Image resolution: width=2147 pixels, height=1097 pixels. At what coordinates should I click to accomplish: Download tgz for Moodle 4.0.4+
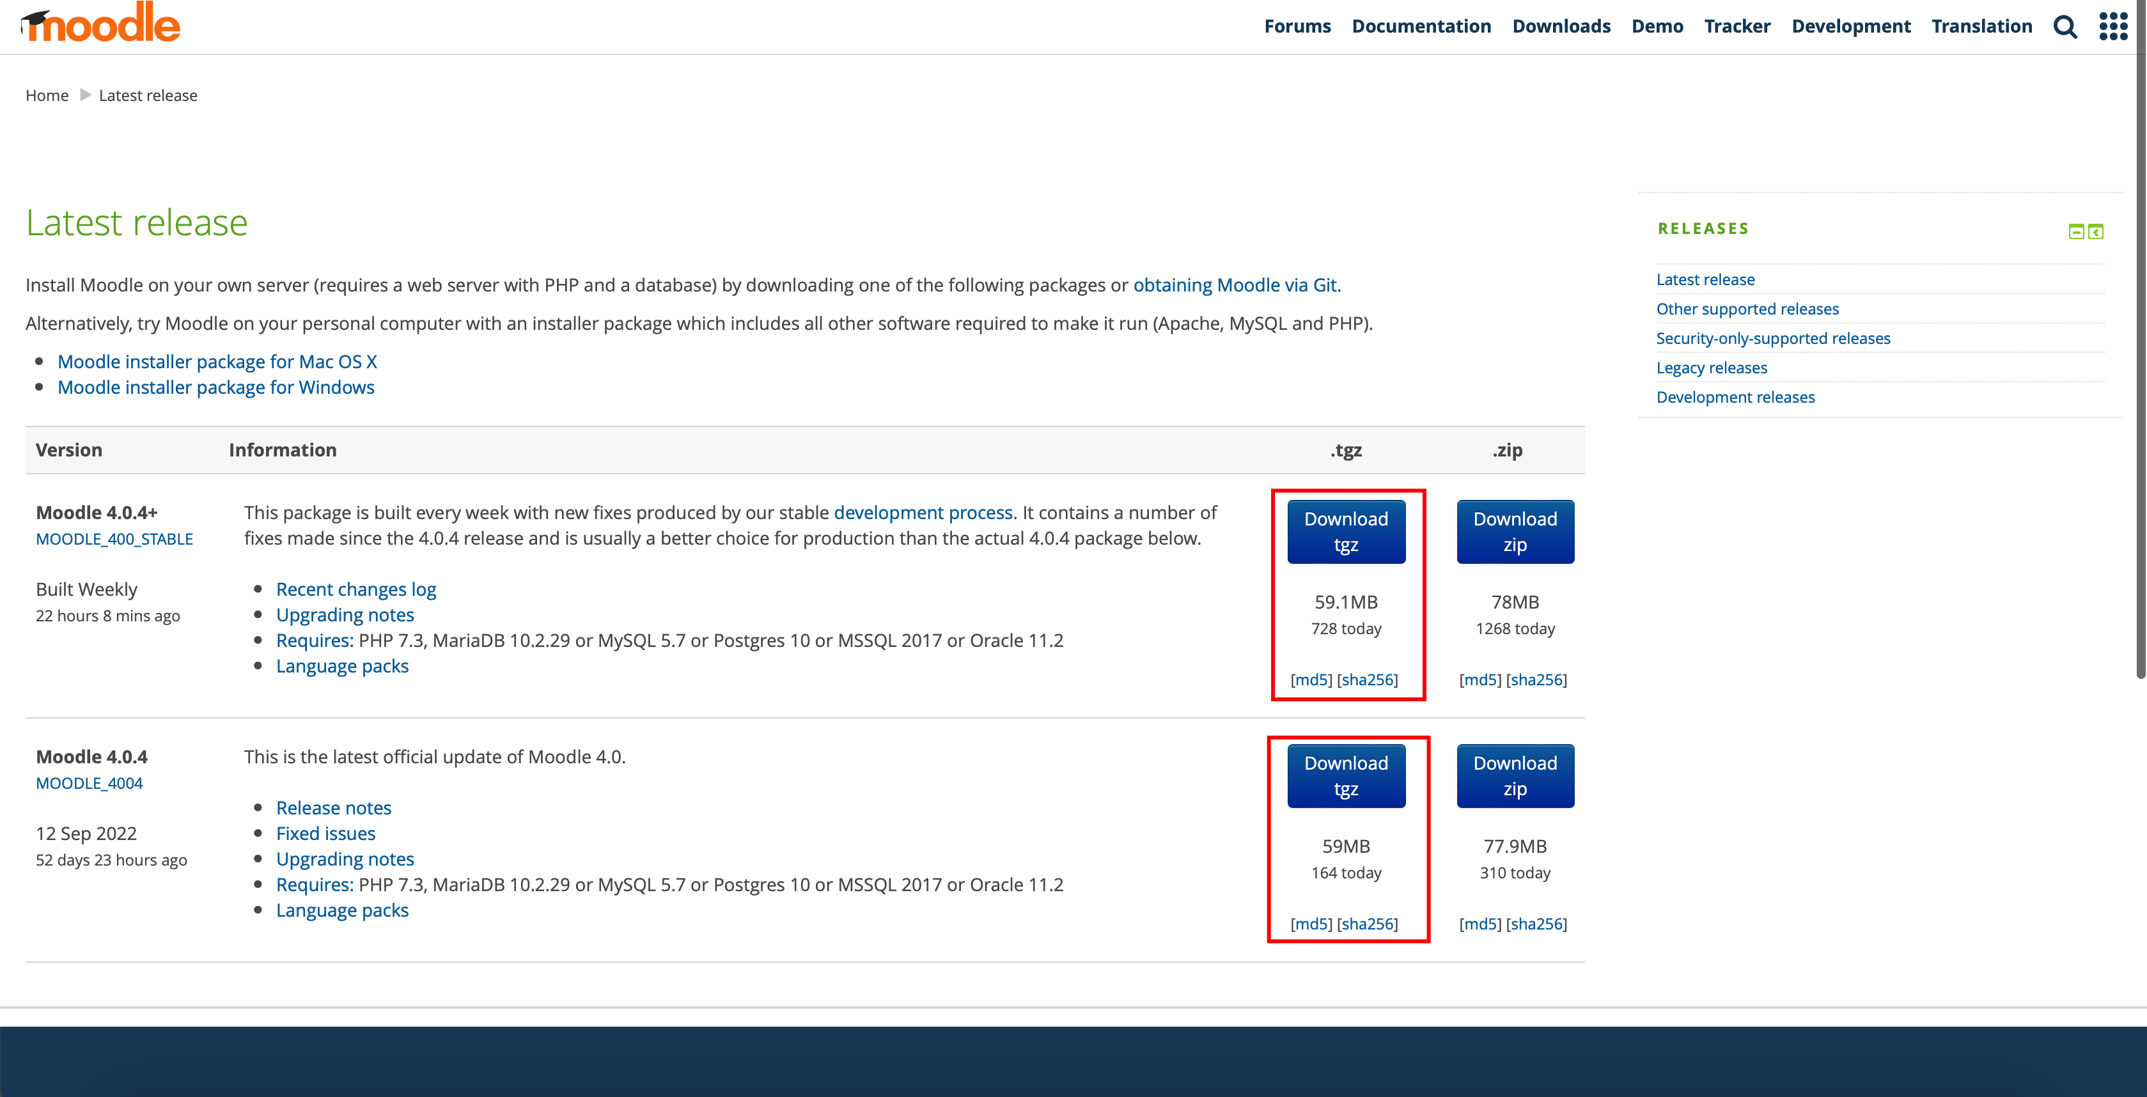click(1346, 532)
